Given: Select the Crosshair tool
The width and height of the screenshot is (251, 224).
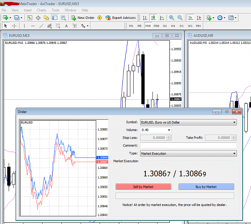Looking at the screenshot, I should pos(14,26).
